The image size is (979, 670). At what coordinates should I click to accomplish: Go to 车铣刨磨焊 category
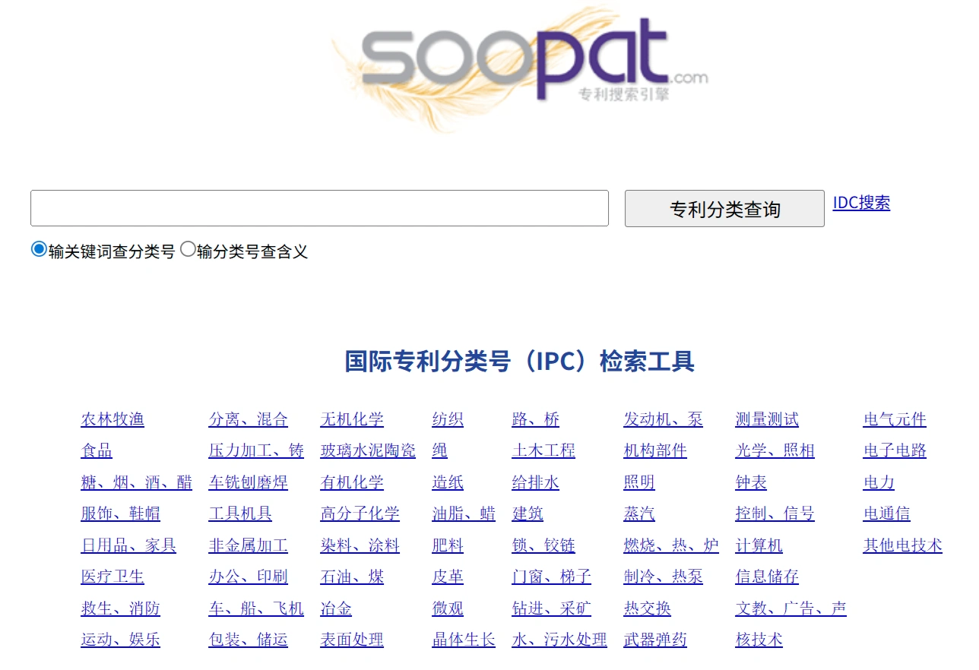[249, 482]
